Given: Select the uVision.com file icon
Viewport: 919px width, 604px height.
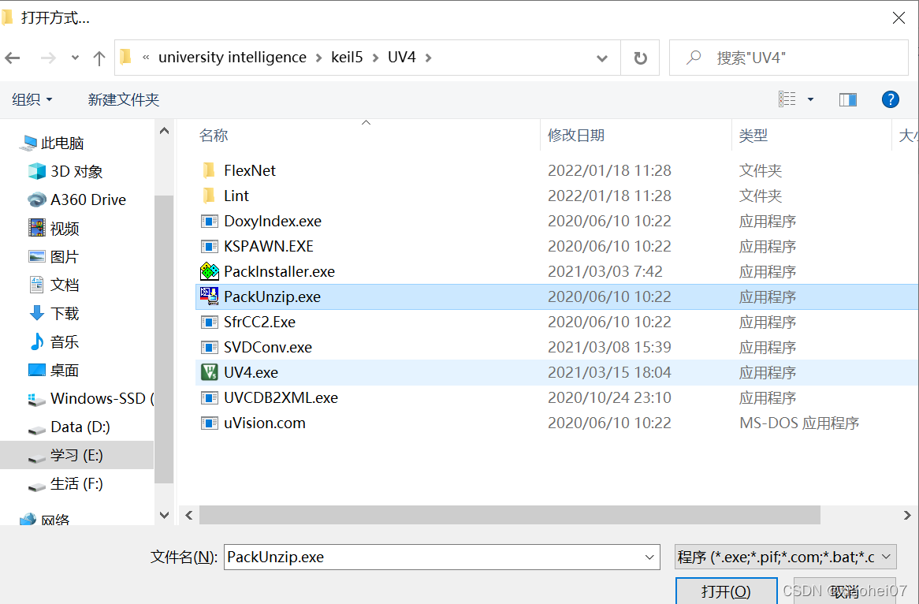Looking at the screenshot, I should point(209,423).
